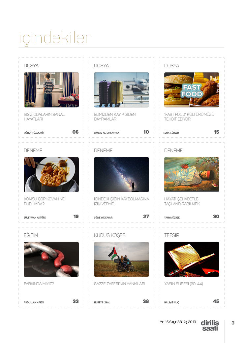Select the Fast Food burger image
The width and height of the screenshot is (243, 343).
192,90
